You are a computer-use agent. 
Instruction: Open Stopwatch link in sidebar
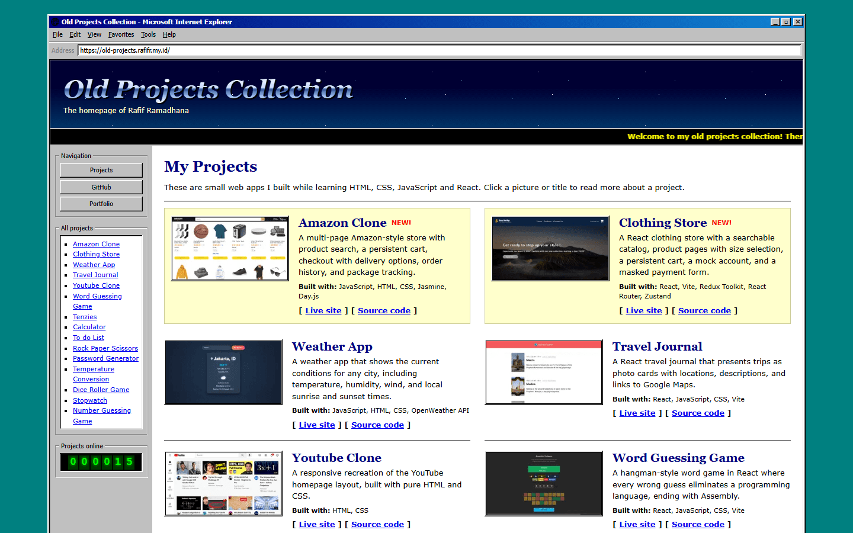90,400
